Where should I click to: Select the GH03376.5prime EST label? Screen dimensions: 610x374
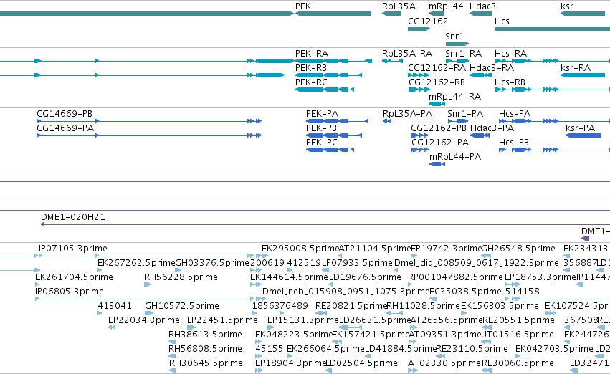point(212,263)
